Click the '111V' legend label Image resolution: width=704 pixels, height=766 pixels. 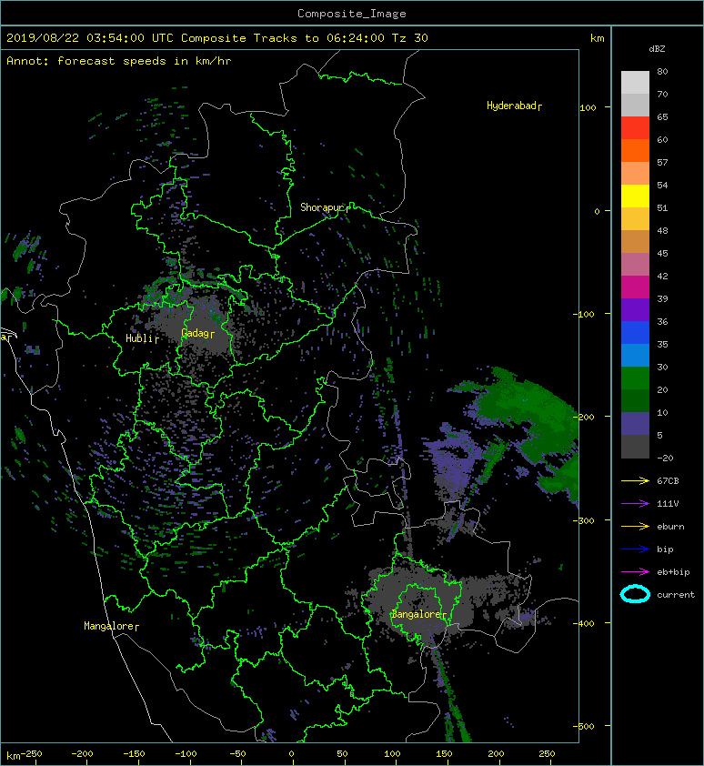coord(668,504)
